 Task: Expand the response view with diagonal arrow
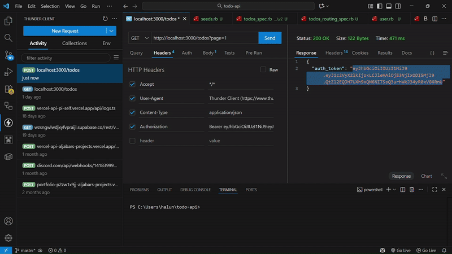click(444, 176)
